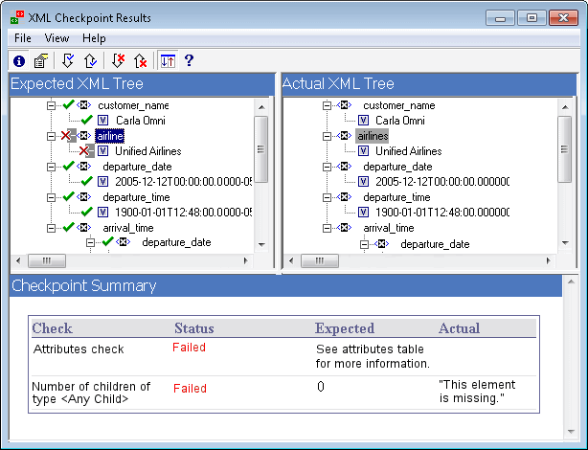The image size is (588, 450).
Task: Collapse departure_time node in Expected XML Tree
Action: pyautogui.click(x=51, y=197)
